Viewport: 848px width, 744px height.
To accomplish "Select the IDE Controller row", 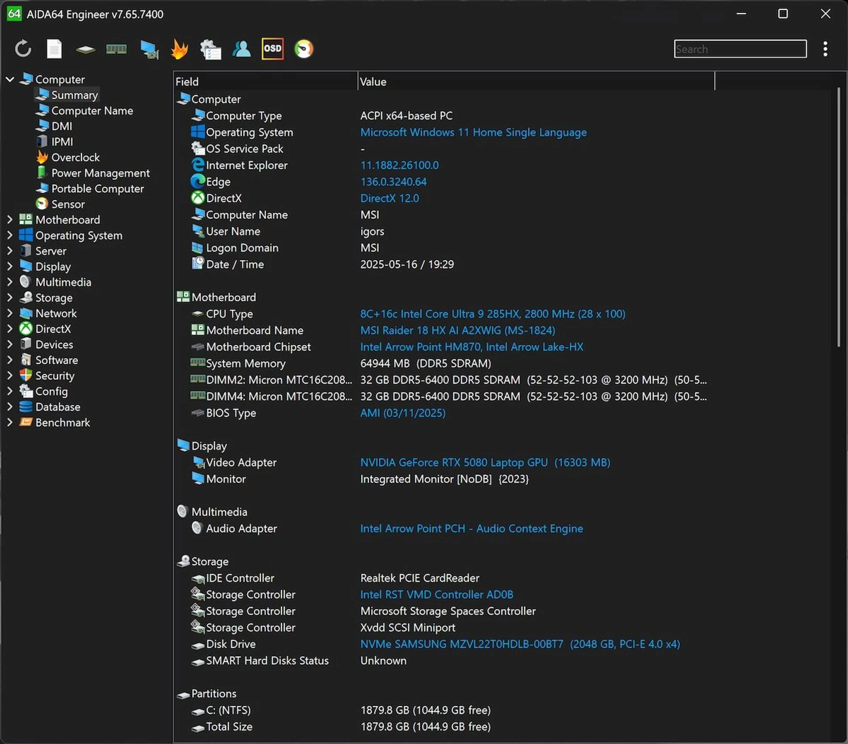I will (444, 578).
